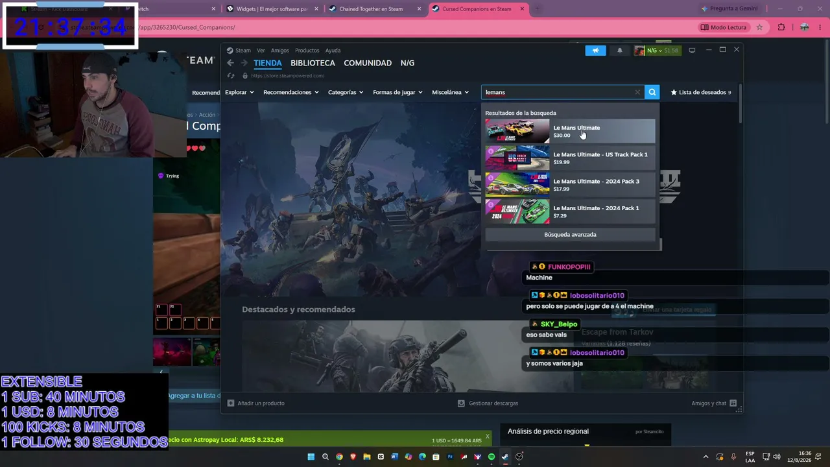Click Pregunta a Gemini button

728,9
